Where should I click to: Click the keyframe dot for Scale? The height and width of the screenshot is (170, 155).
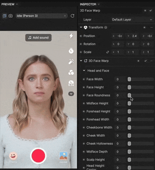click(x=81, y=52)
